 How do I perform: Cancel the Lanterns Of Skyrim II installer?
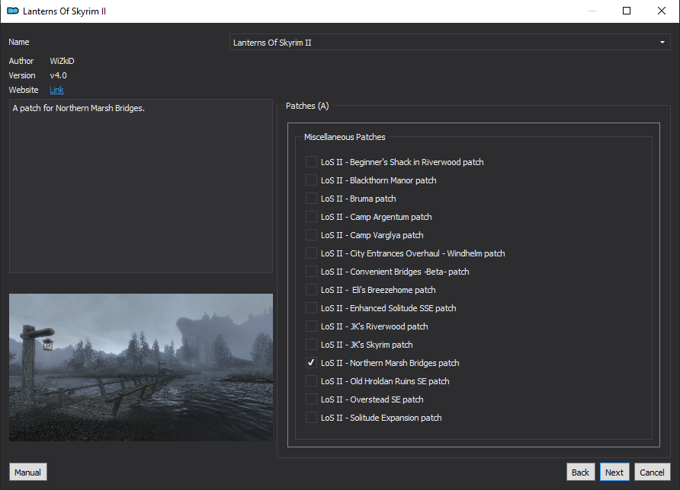coord(653,473)
